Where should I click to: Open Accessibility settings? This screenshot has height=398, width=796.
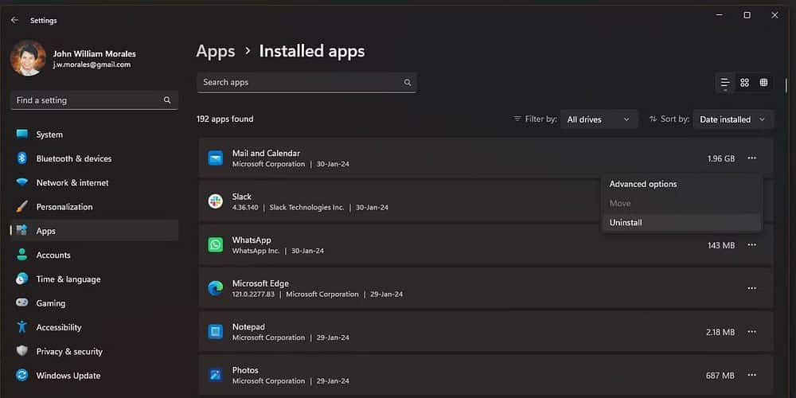(x=95, y=327)
